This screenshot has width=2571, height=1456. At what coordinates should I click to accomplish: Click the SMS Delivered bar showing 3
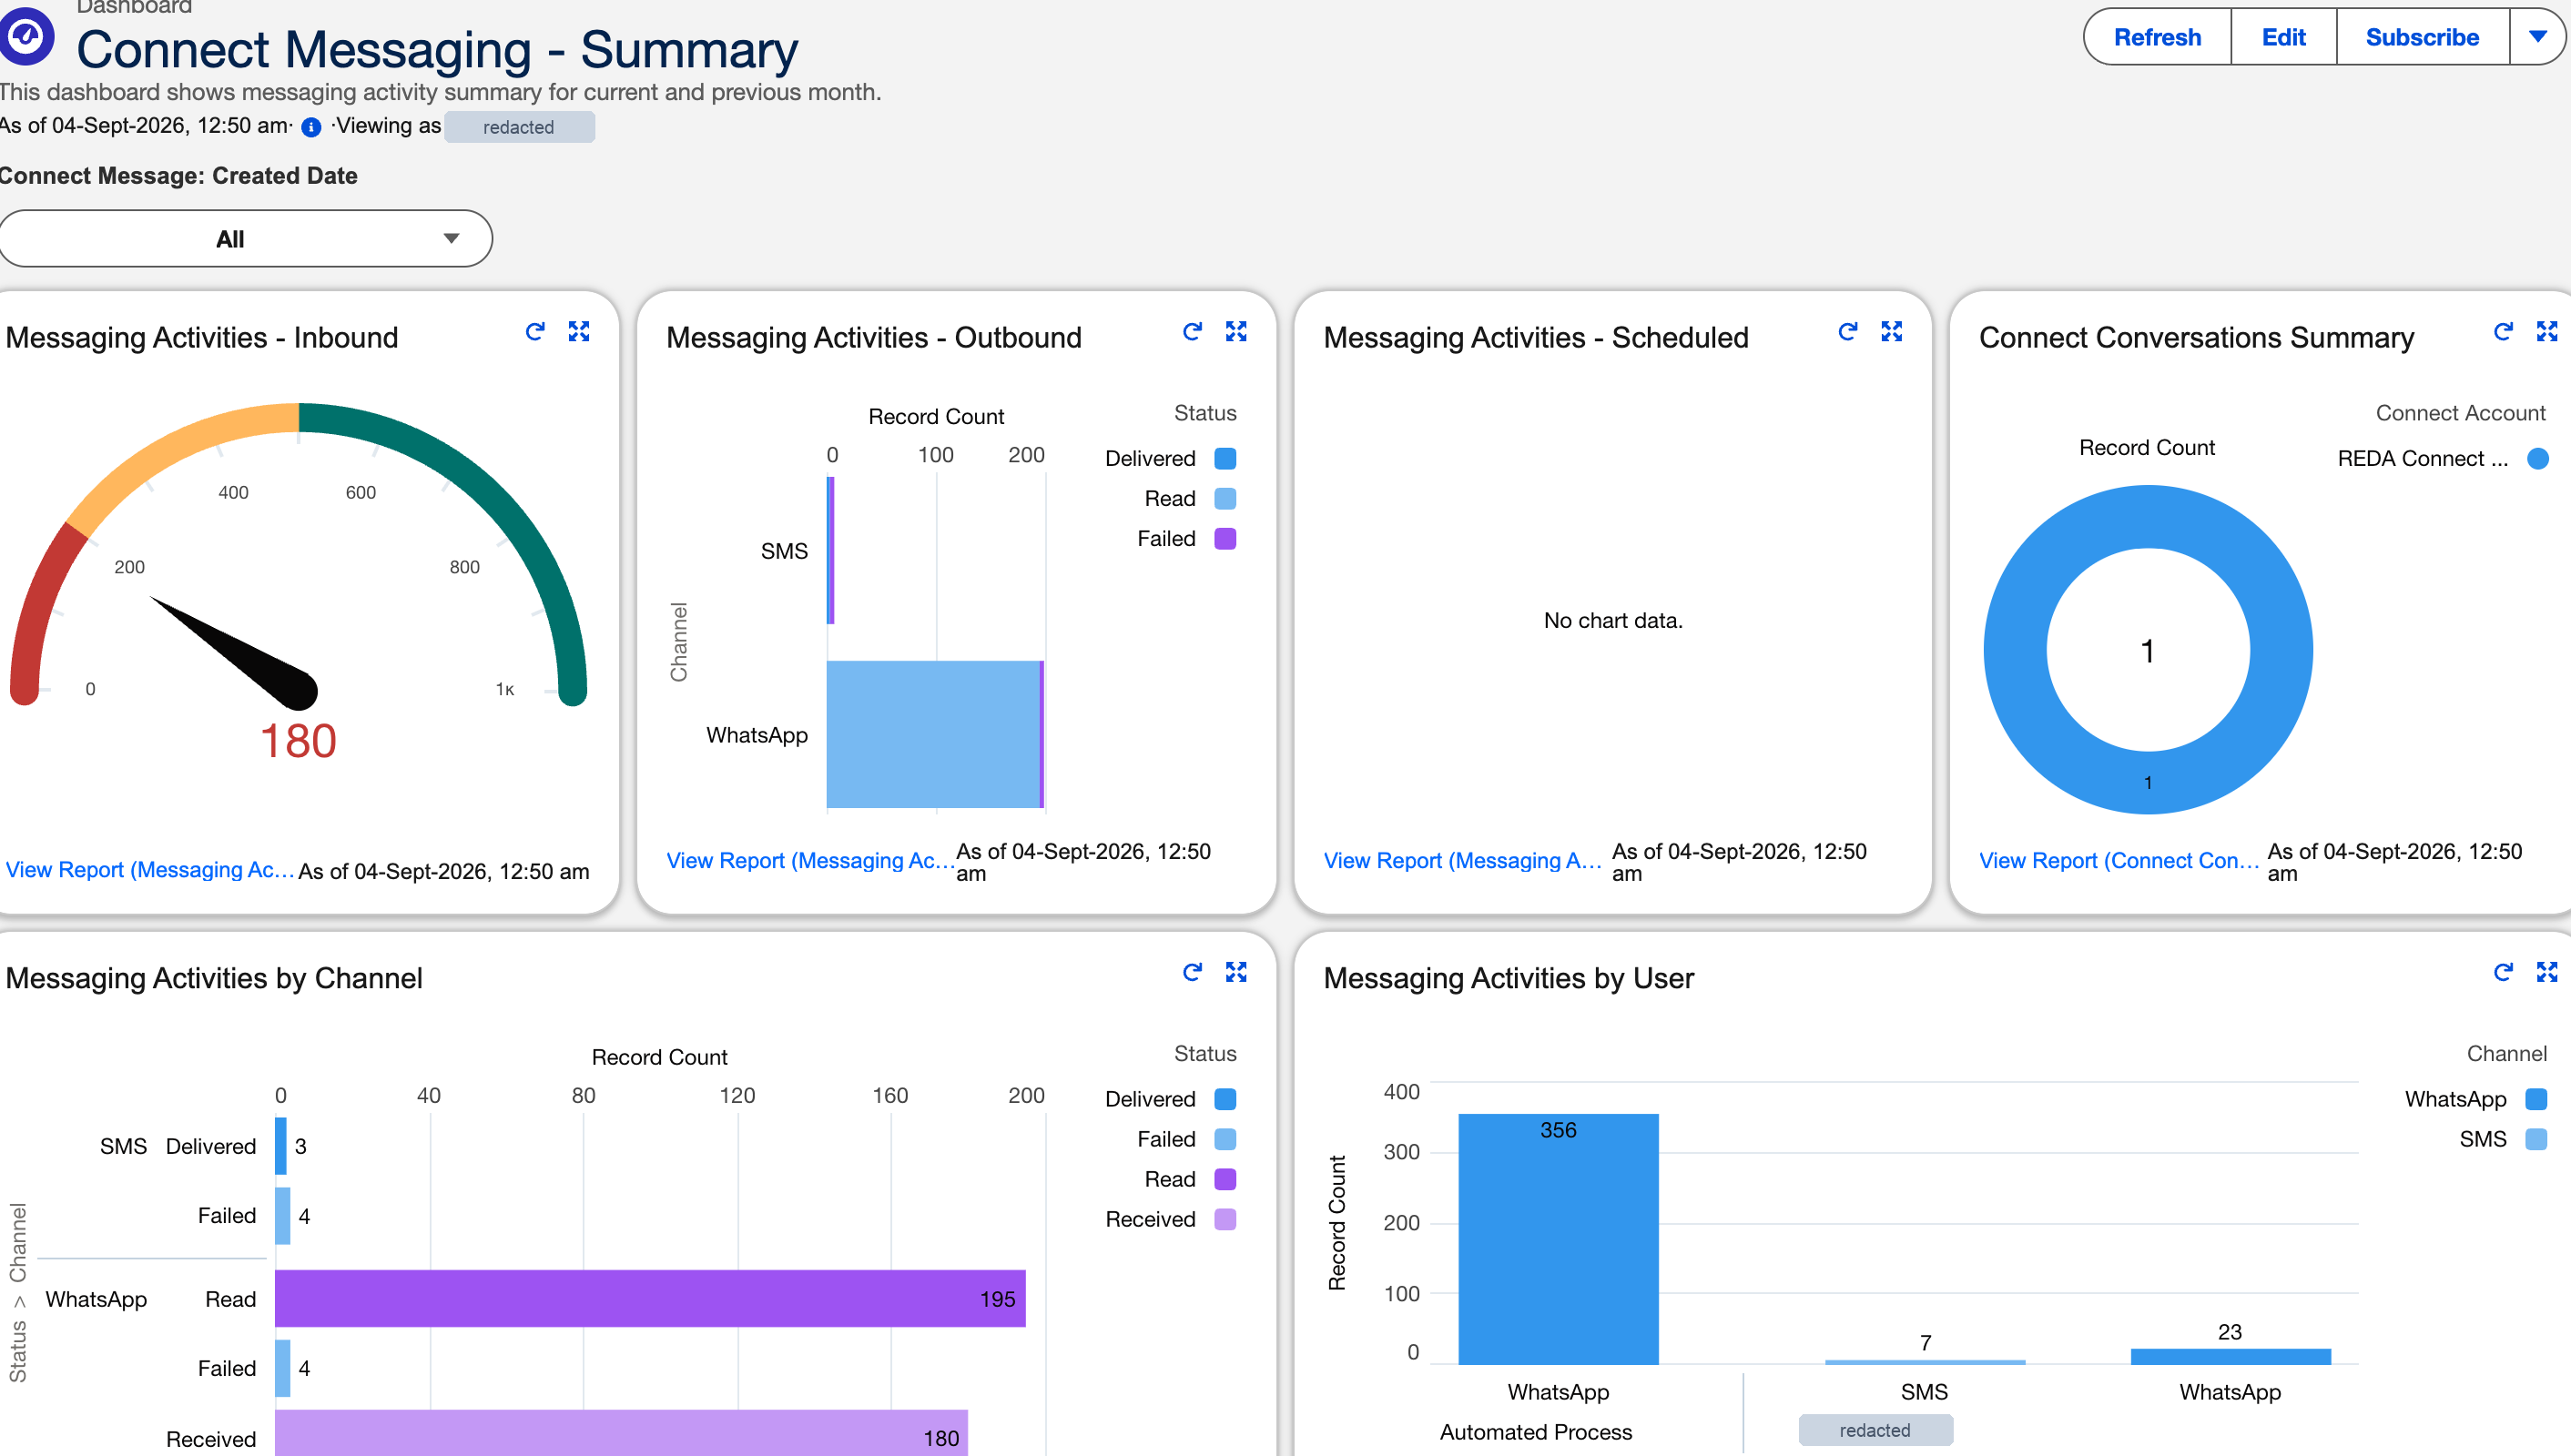[281, 1146]
